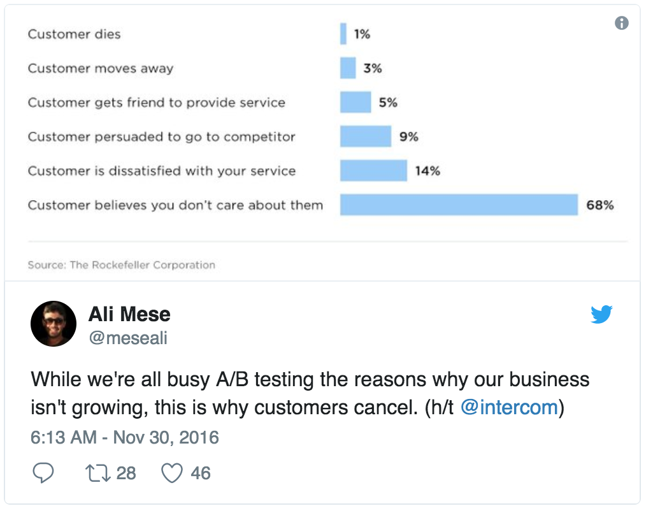Click the 14% dissatisfied service bar
The height and width of the screenshot is (506, 646).
pos(373,171)
